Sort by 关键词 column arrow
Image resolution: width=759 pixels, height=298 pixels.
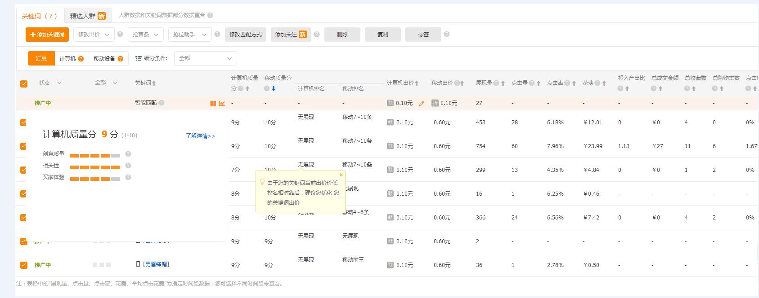[x=154, y=83]
